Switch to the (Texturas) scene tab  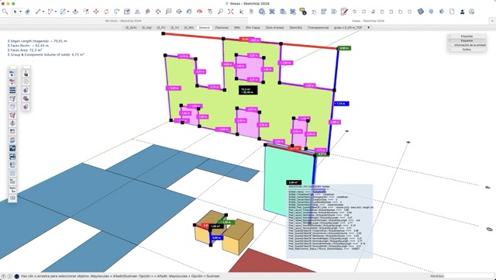pos(222,28)
